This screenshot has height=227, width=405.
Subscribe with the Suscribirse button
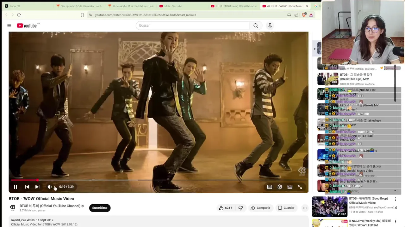[x=100, y=208]
